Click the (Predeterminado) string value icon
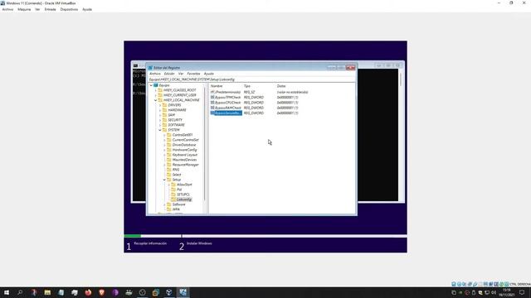This screenshot has height=298, width=531. coord(212,92)
